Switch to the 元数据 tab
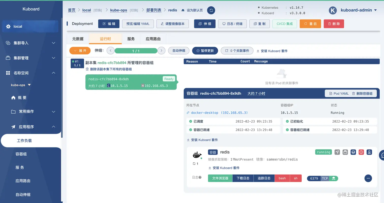Screen dimensions: 384x203 [x=78, y=39]
